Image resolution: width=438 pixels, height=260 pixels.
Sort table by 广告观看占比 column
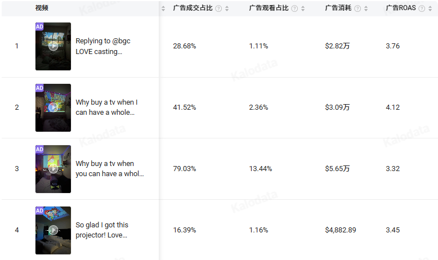pos(303,8)
